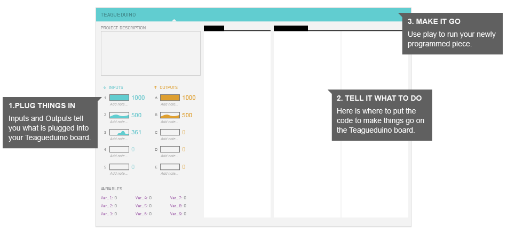Click the Project Description text box
The image size is (507, 235).
[150, 53]
